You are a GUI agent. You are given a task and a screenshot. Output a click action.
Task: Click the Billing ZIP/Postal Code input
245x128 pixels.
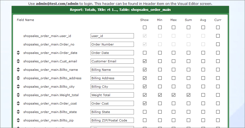pyautogui.click(x=112, y=120)
